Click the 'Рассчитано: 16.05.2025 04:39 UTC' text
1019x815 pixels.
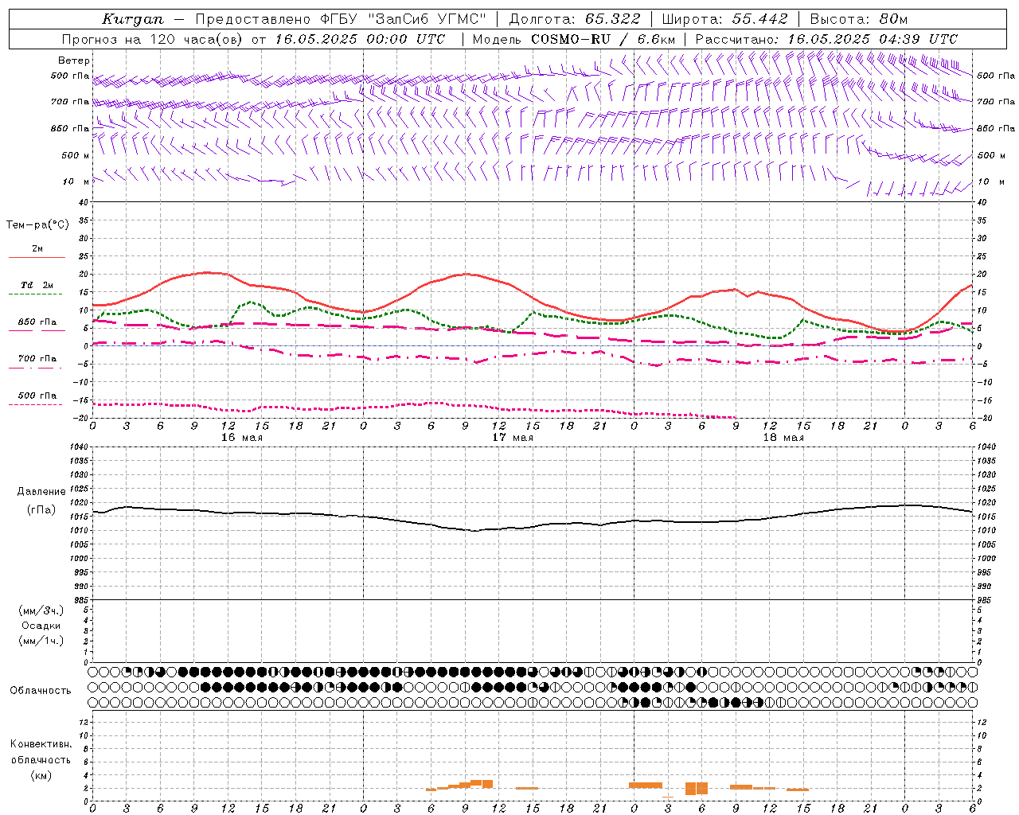pos(826,39)
